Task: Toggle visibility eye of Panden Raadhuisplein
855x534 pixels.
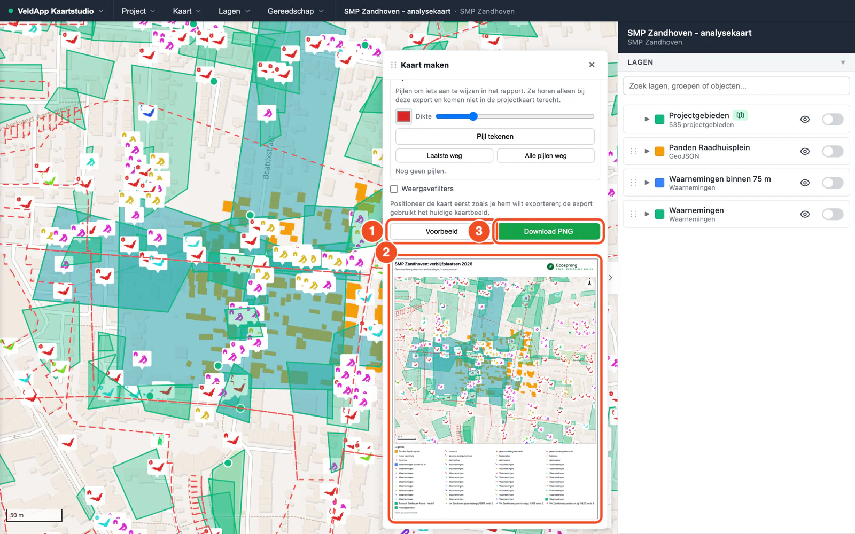Action: click(x=805, y=152)
